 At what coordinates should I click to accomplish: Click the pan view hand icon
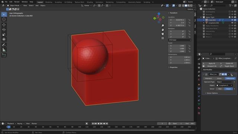pyautogui.click(x=163, y=30)
